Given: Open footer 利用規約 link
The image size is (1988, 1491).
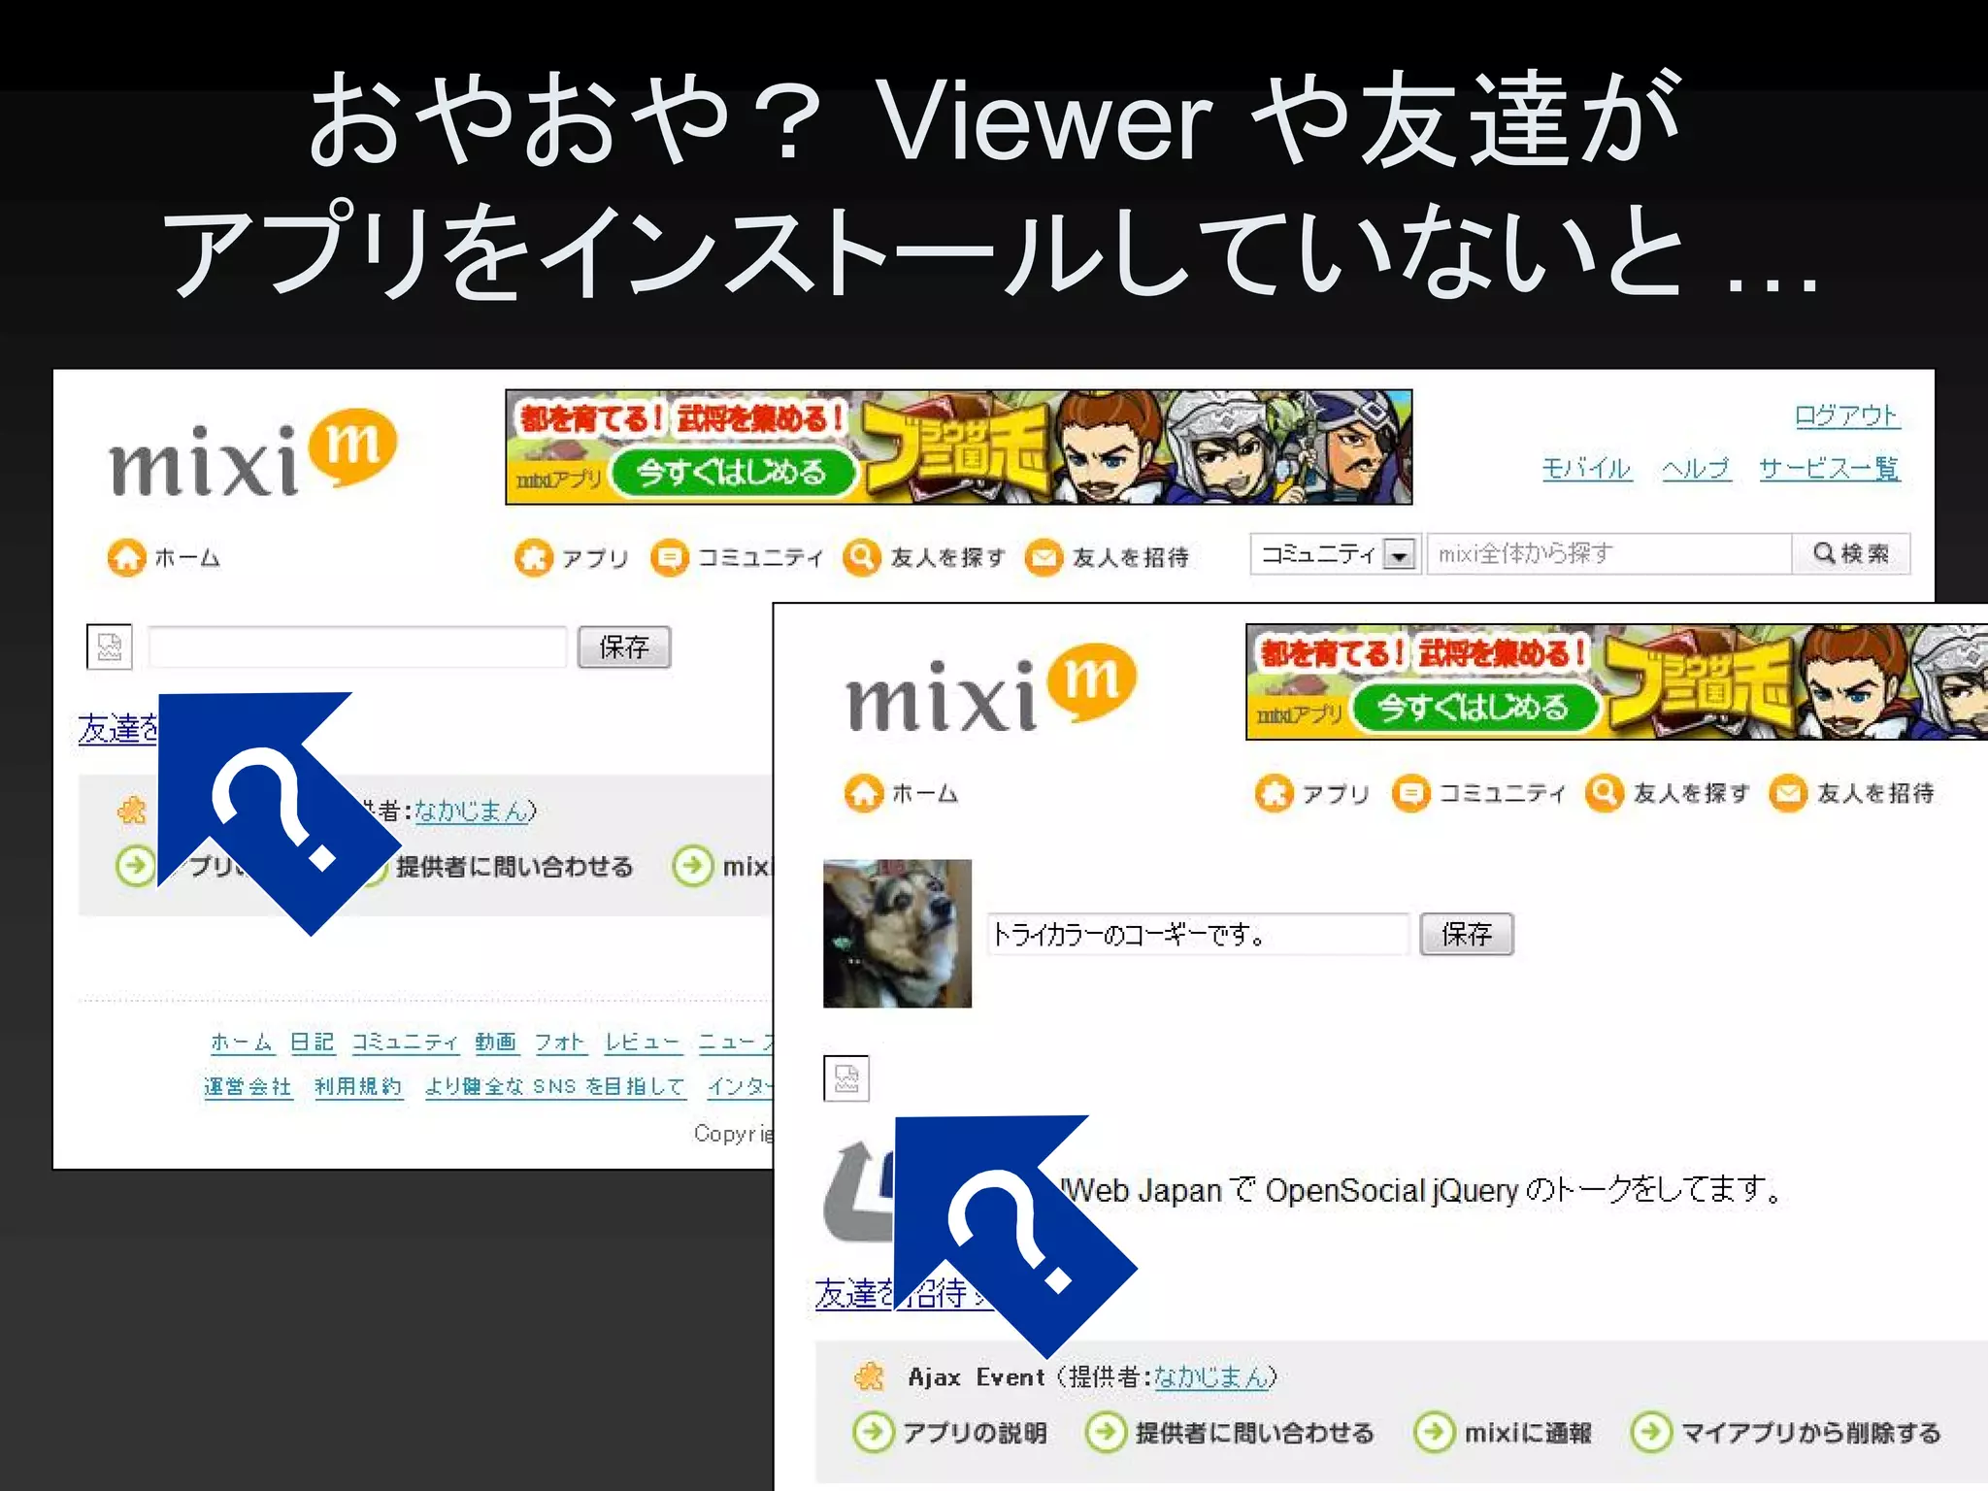Looking at the screenshot, I should click(358, 1086).
